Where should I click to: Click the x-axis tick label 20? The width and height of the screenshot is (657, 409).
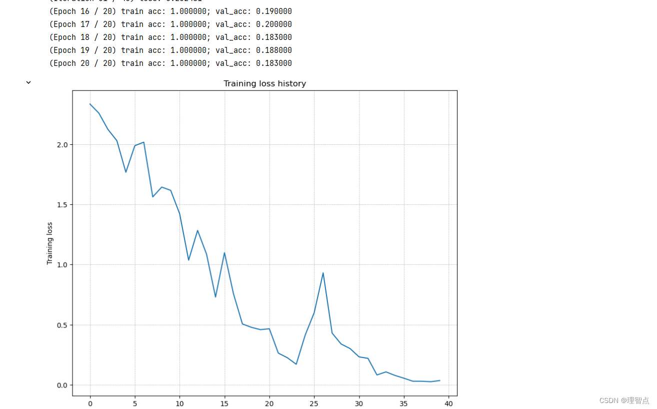click(269, 404)
